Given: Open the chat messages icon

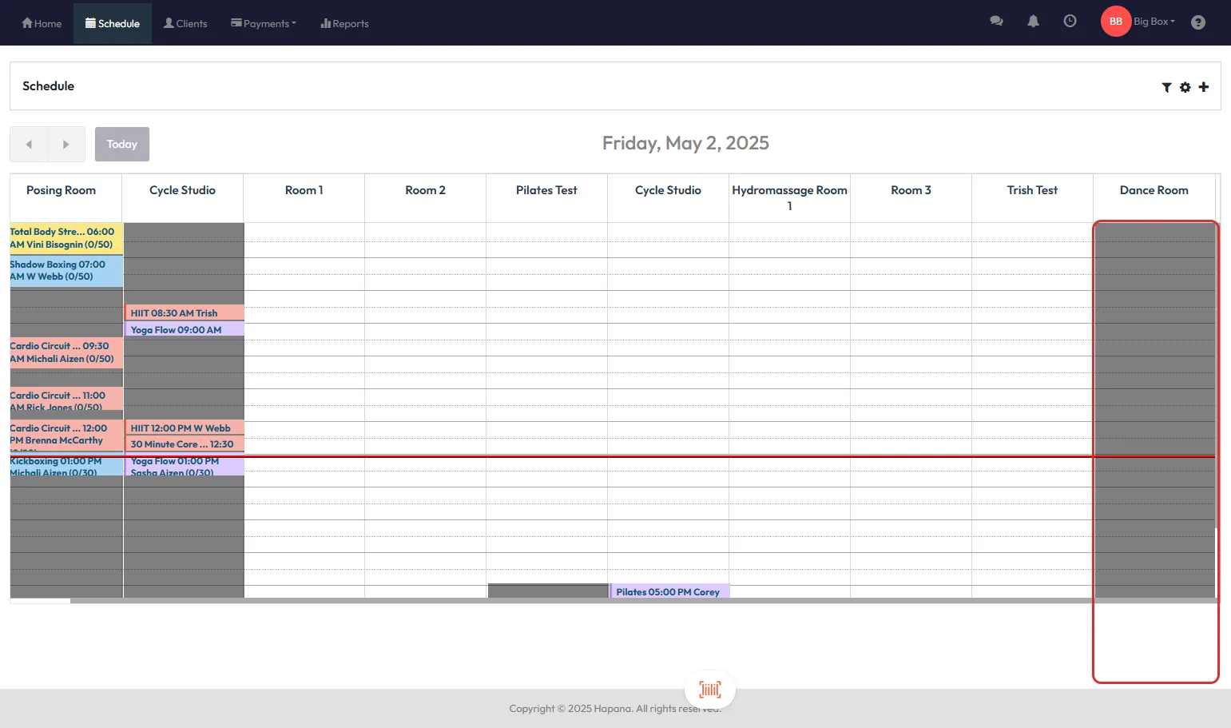Looking at the screenshot, I should (x=996, y=22).
